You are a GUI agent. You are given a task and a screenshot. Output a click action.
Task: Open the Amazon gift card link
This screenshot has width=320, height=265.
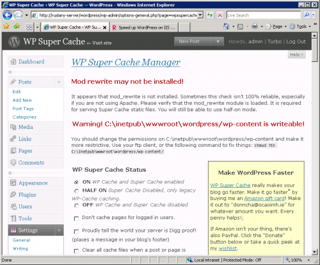tap(264, 199)
